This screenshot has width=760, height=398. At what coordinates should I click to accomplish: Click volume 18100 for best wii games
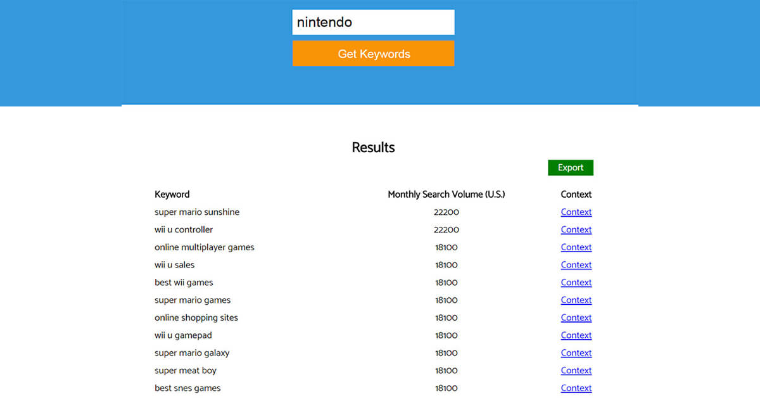pyautogui.click(x=446, y=283)
